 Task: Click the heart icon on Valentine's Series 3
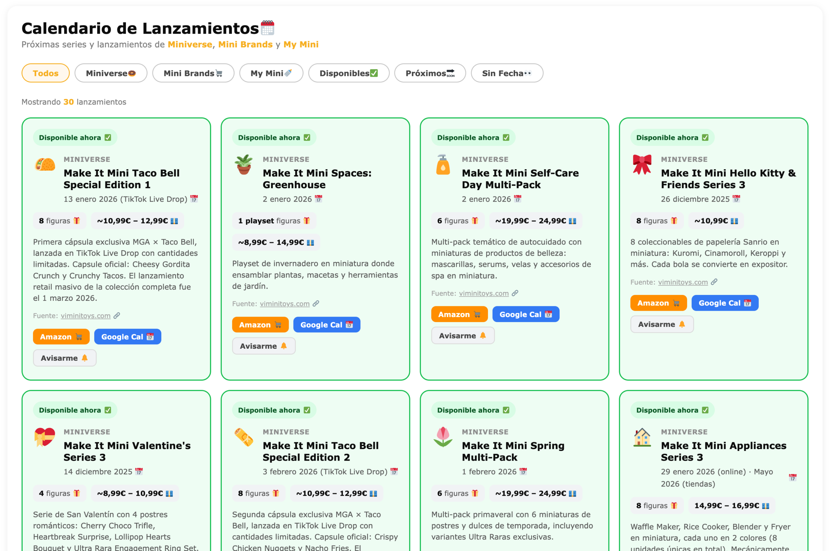click(45, 437)
